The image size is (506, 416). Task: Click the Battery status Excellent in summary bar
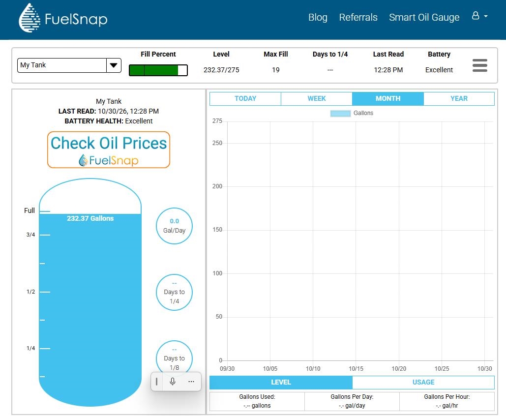439,70
